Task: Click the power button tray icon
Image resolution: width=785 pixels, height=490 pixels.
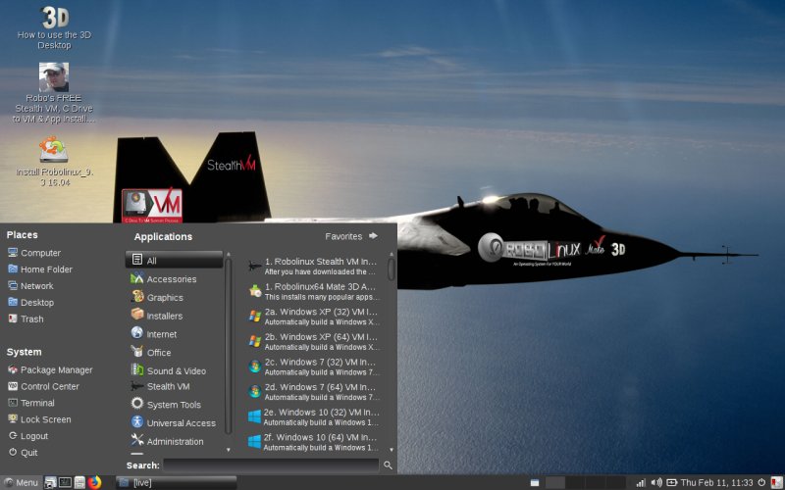Action: pyautogui.click(x=761, y=482)
